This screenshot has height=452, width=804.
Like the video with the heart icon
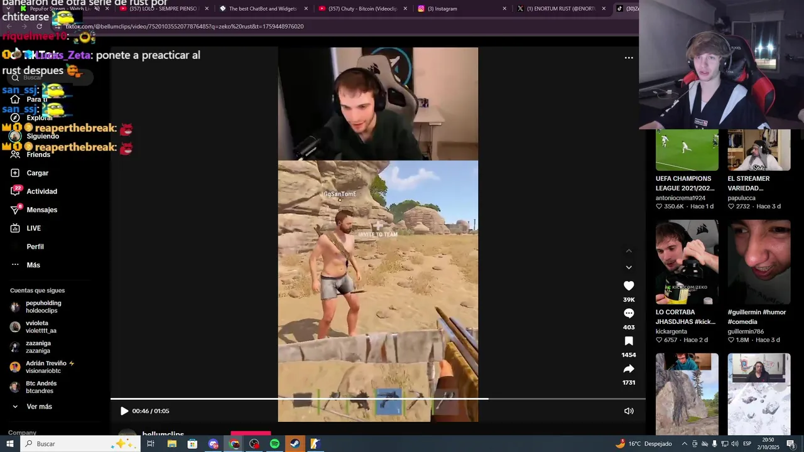click(629, 286)
